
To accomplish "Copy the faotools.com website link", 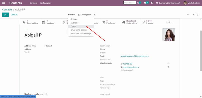I will (168, 67).
